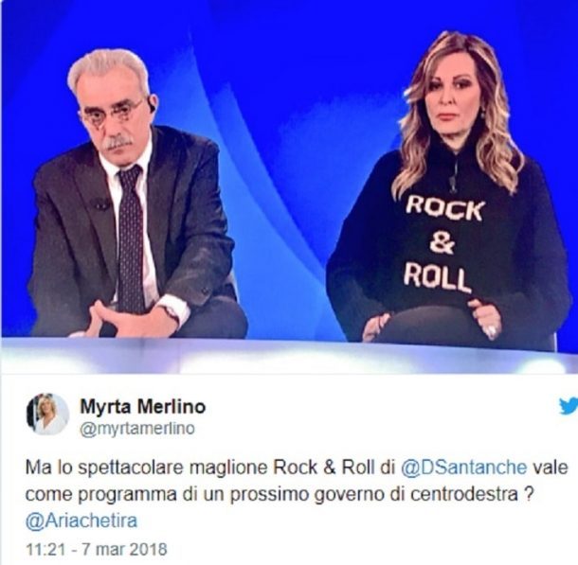
Task: Click the ROLL word on the sweater
Action: coord(437,278)
